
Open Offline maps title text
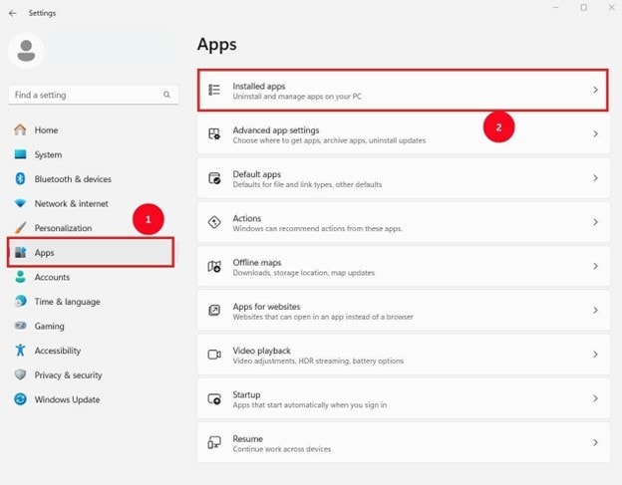pyautogui.click(x=257, y=262)
